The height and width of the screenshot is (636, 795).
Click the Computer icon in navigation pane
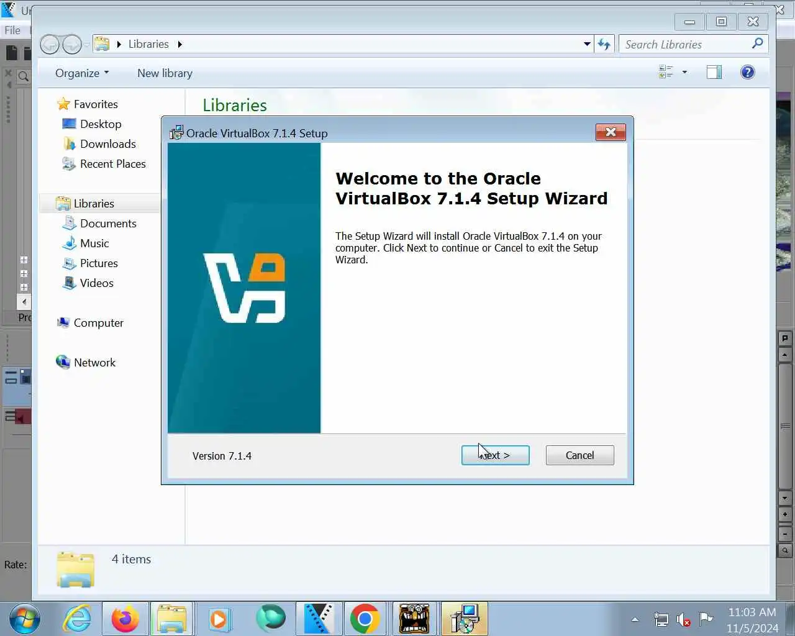(x=63, y=322)
